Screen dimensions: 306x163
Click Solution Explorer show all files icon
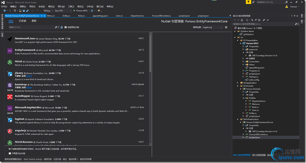coord(259,20)
